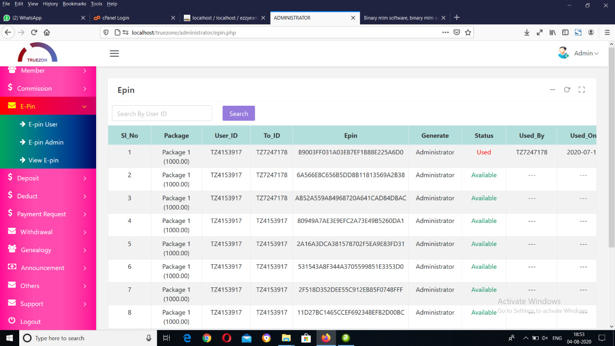Click the Truezon logo
615x346 pixels.
(37, 52)
